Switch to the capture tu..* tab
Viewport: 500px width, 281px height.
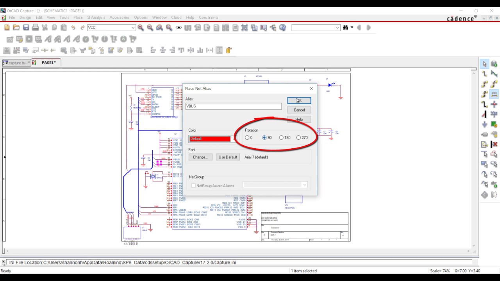point(16,63)
